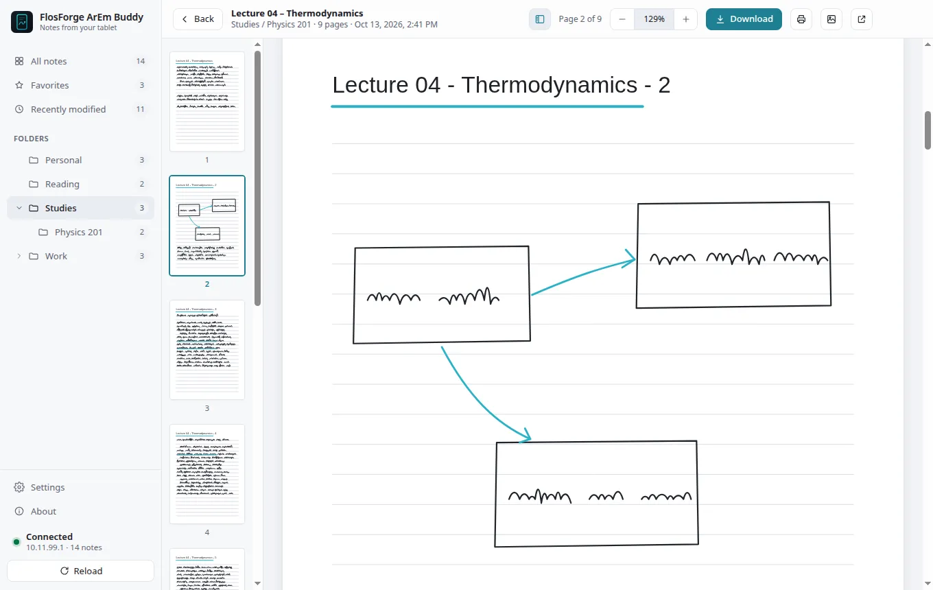Open Settings from the sidebar

[x=80, y=487]
